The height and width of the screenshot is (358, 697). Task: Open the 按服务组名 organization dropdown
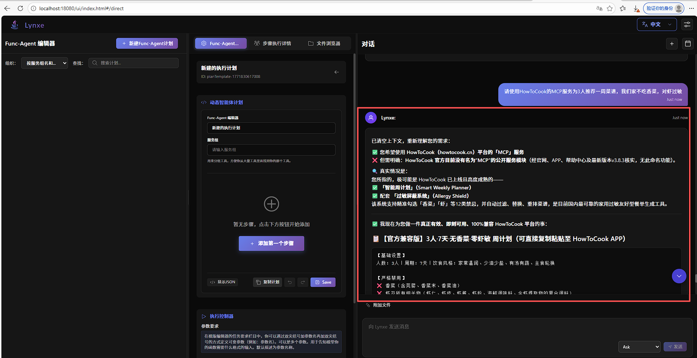coord(44,63)
